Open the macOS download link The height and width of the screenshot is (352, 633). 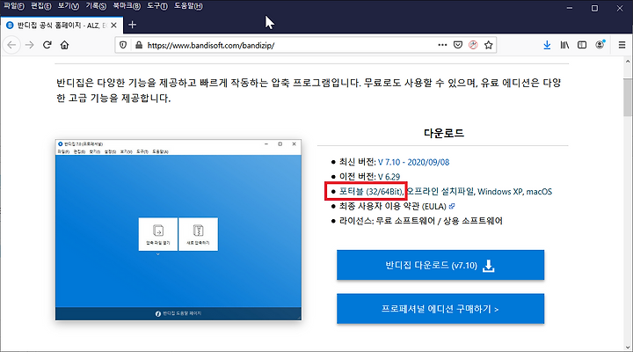pyautogui.click(x=539, y=192)
